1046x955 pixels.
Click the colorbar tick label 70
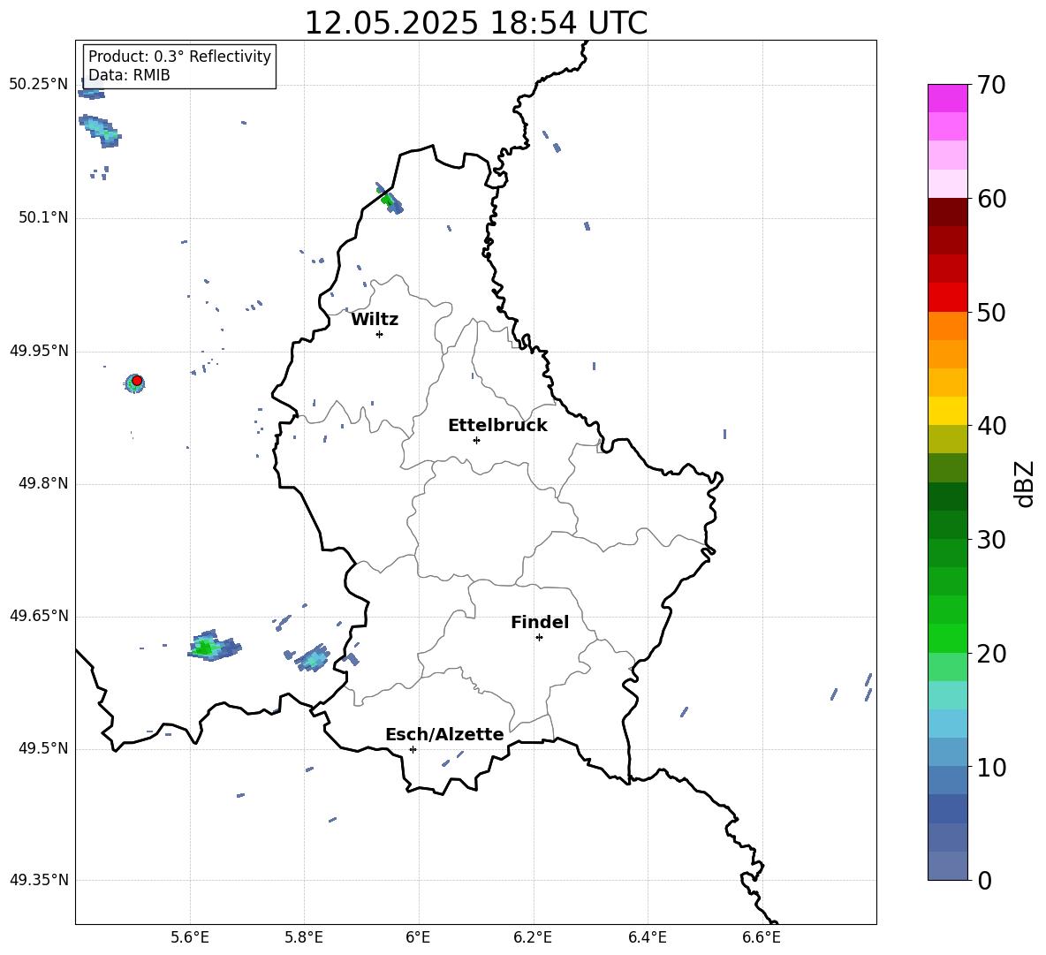[x=992, y=86]
